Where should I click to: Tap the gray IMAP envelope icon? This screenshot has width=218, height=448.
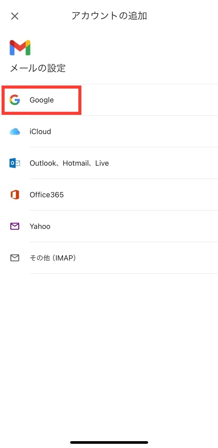[15, 258]
